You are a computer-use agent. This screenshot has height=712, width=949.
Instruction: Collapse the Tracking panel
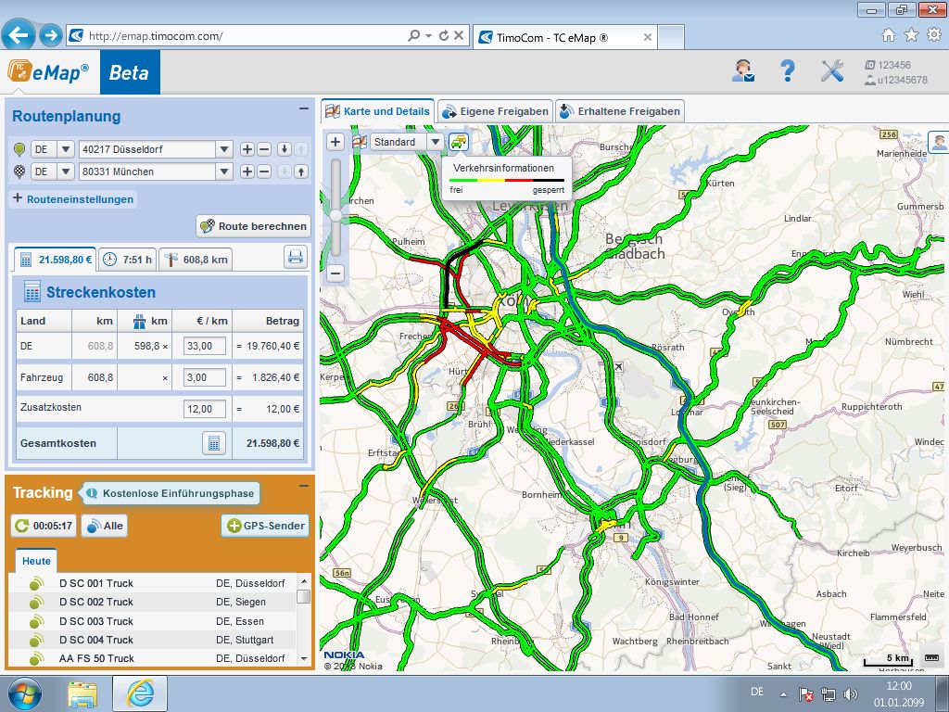pos(303,487)
